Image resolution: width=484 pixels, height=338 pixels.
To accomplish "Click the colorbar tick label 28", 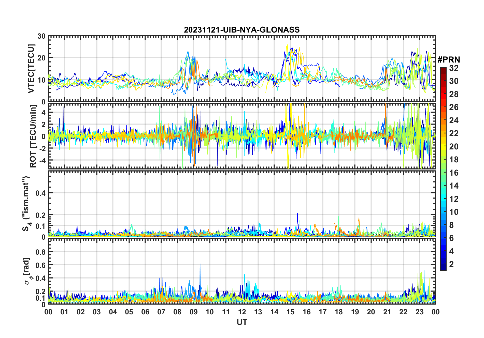I will tap(454, 94).
